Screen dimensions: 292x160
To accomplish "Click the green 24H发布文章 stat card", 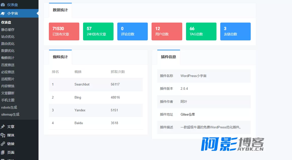I will [98, 31].
